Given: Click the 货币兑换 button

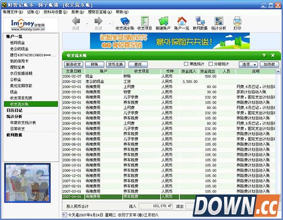Looking at the screenshot, I should pyautogui.click(x=115, y=64).
